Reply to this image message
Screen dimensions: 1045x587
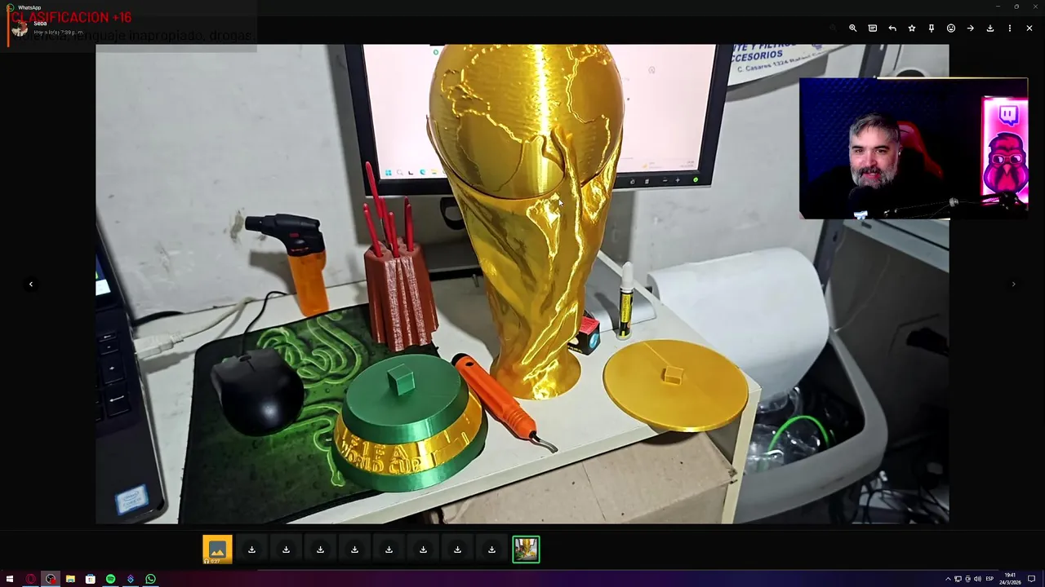pyautogui.click(x=892, y=28)
